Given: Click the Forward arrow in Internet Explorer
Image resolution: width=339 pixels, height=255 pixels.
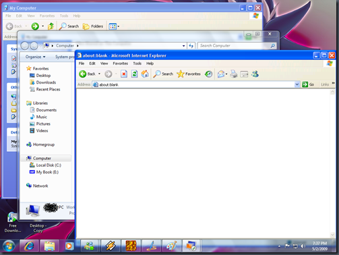Looking at the screenshot, I should (x=109, y=74).
